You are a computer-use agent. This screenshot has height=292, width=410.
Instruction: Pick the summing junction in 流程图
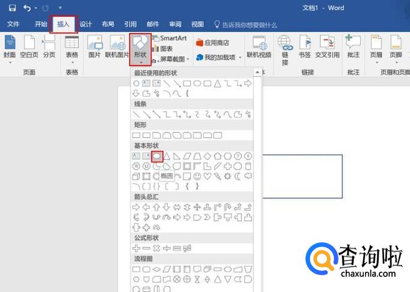(177, 279)
